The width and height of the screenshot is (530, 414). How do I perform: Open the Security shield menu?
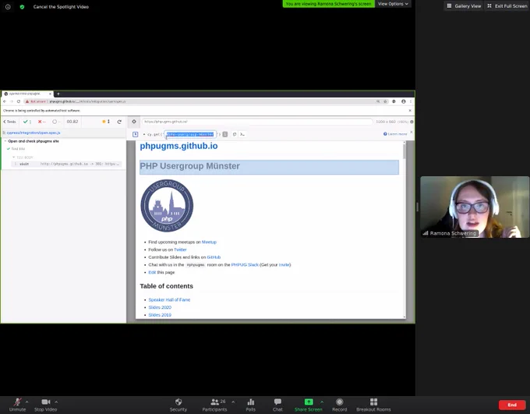point(178,405)
